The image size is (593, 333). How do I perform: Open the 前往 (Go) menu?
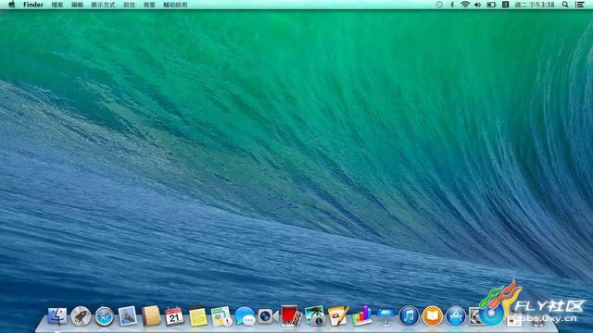point(130,5)
